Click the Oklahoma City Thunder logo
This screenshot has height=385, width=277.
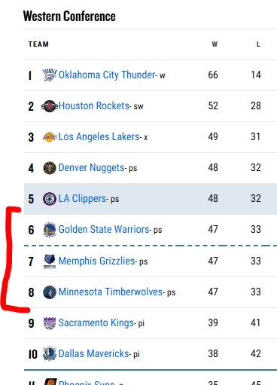pyautogui.click(x=50, y=75)
